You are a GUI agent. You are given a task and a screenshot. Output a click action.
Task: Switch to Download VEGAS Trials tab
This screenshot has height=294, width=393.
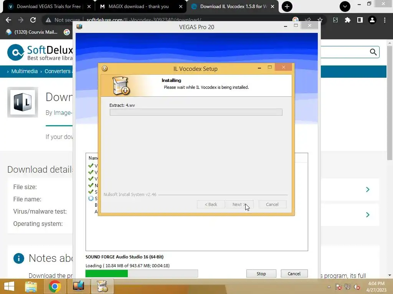[49, 7]
